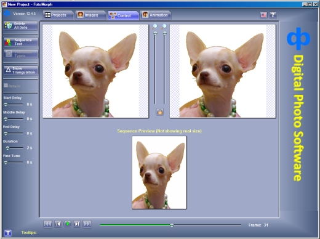Play the morph sequence

pos(68,224)
